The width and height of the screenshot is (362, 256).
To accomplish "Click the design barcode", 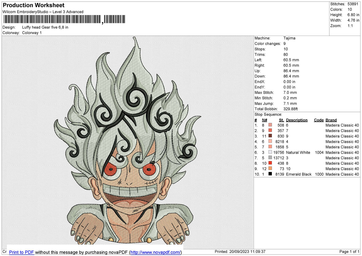I will pyautogui.click(x=65, y=19).
